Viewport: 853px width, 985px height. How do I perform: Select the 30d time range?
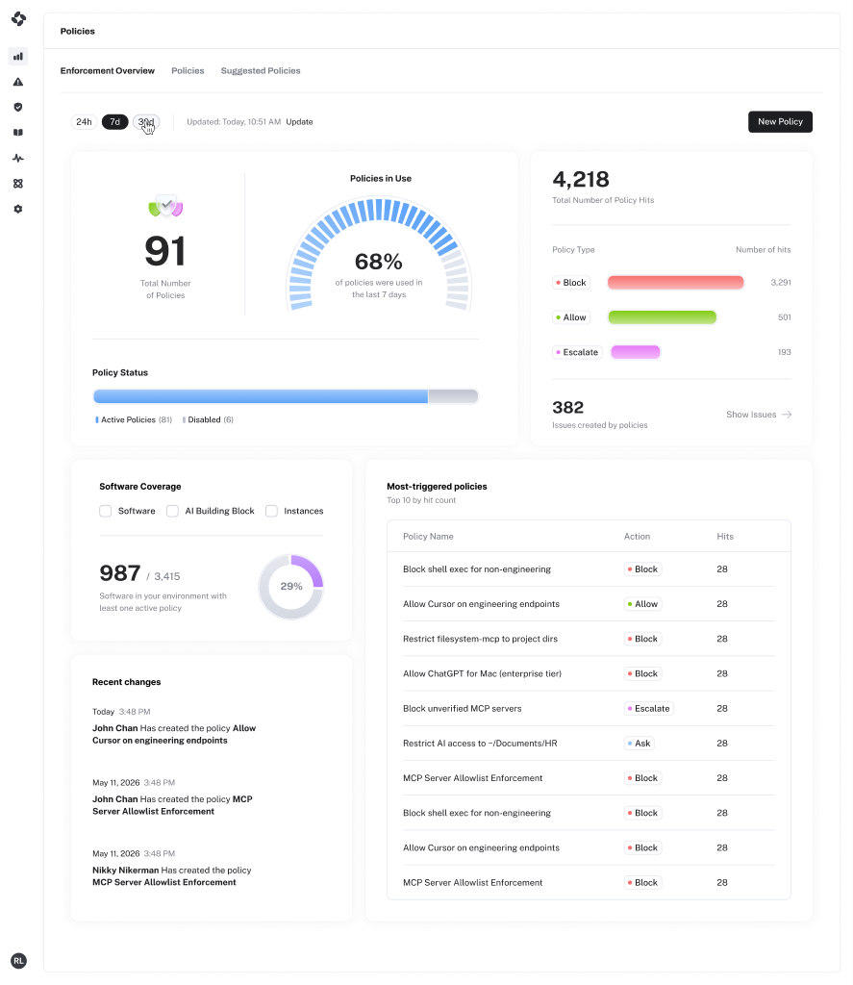point(146,122)
